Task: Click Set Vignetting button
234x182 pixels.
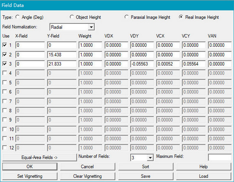Action: [x=30, y=176]
